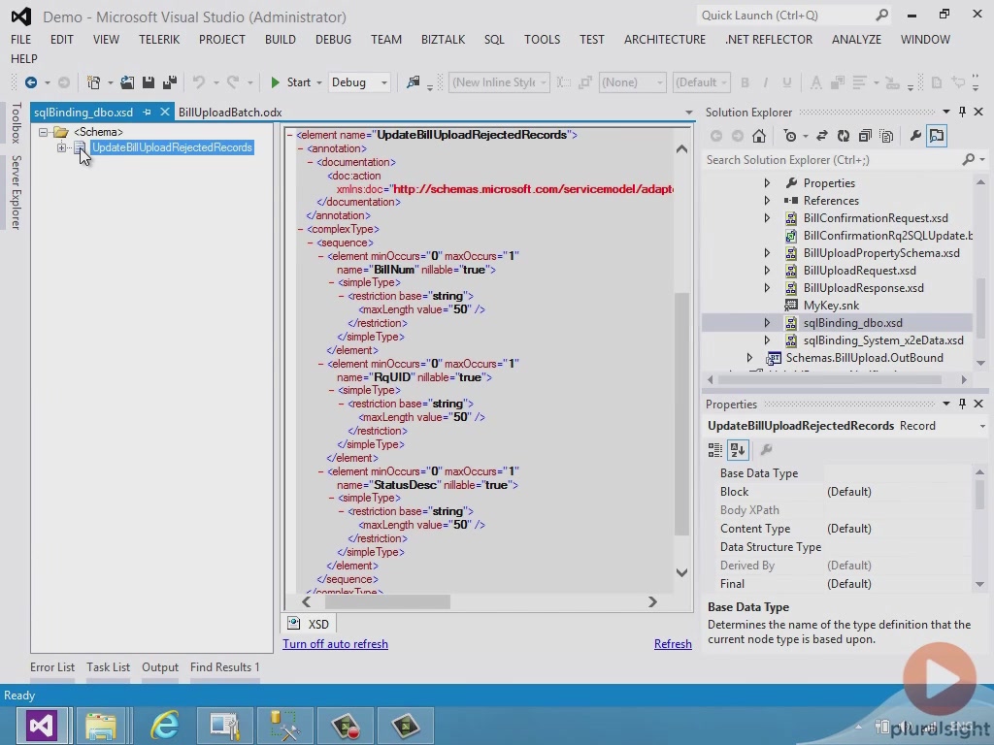This screenshot has height=745, width=994.
Task: Click the Alphabetical sort icon in Properties
Action: tap(738, 450)
